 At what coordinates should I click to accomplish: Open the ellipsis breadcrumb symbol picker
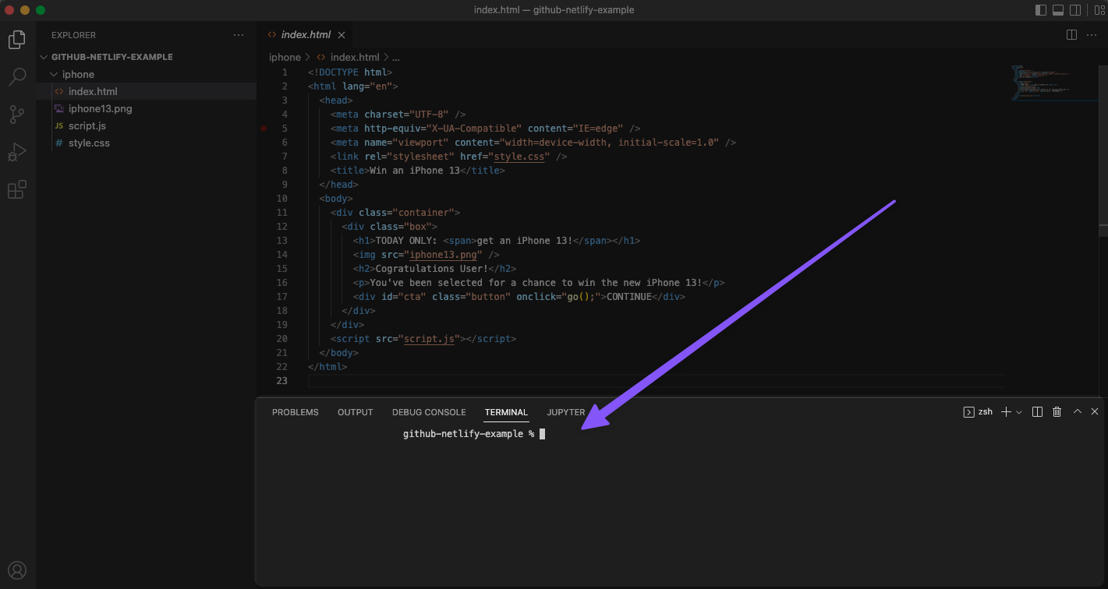[x=396, y=58]
